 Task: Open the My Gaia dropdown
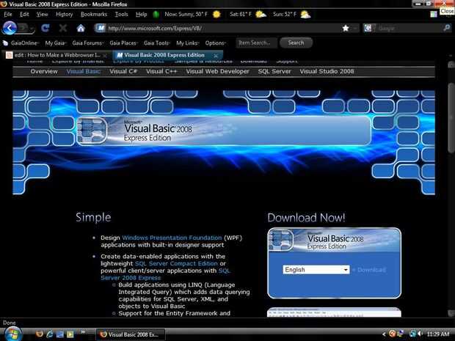pyautogui.click(x=56, y=43)
